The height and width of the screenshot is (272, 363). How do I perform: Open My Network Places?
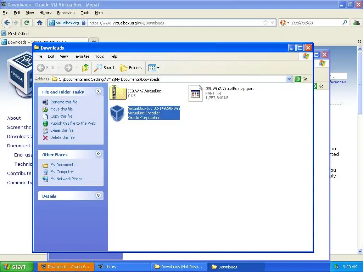66,179
